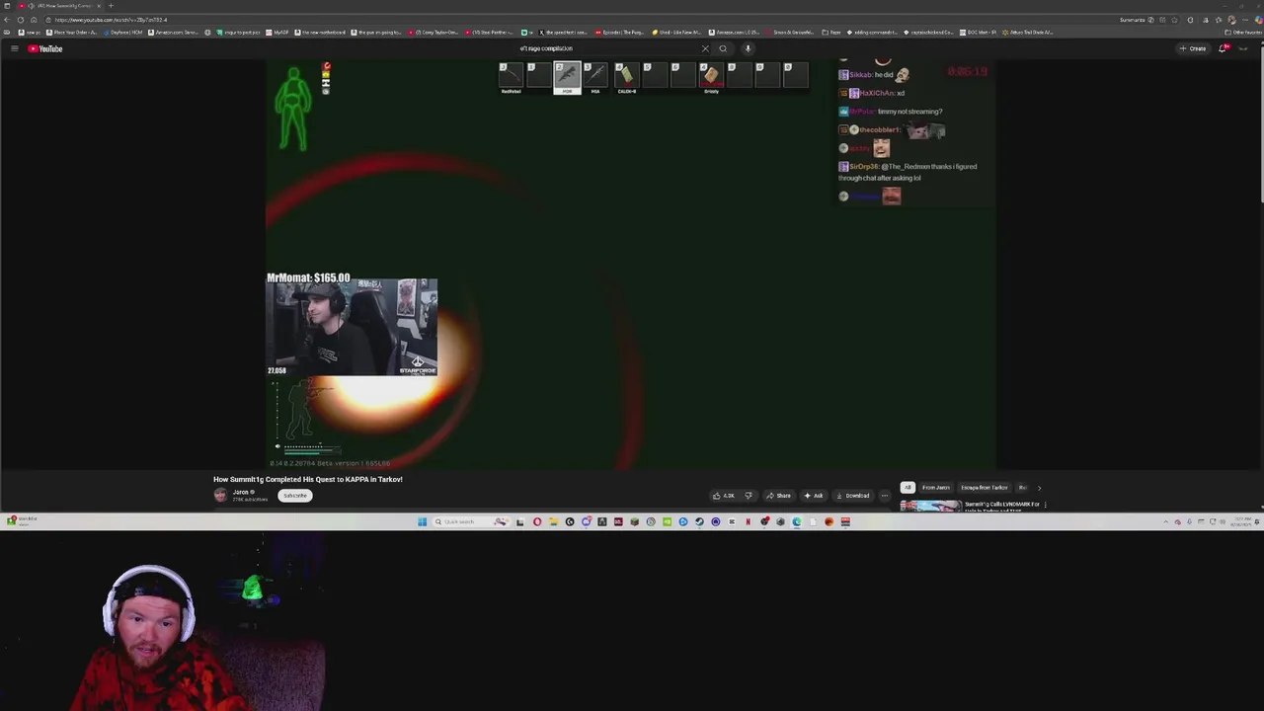
Task: Click the Ask button below the video
Action: click(814, 496)
